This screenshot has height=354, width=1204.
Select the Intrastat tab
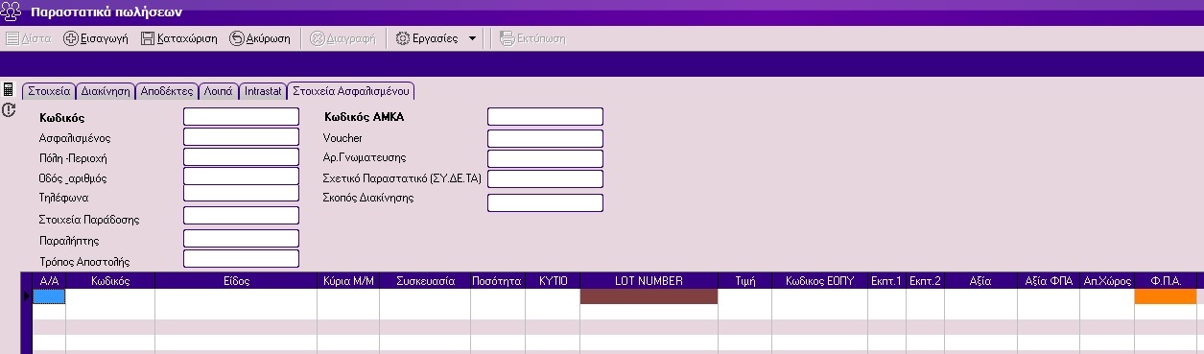[263, 91]
